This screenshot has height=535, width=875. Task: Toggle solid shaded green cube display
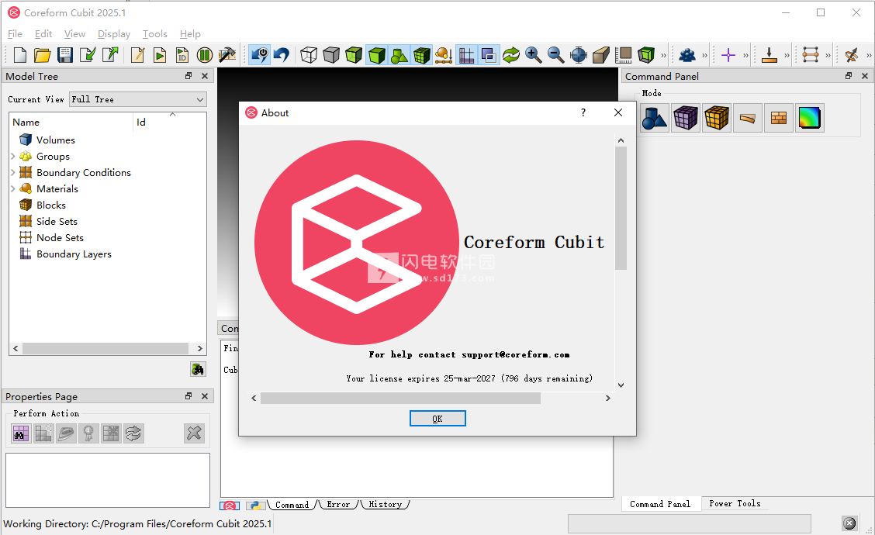tap(377, 55)
